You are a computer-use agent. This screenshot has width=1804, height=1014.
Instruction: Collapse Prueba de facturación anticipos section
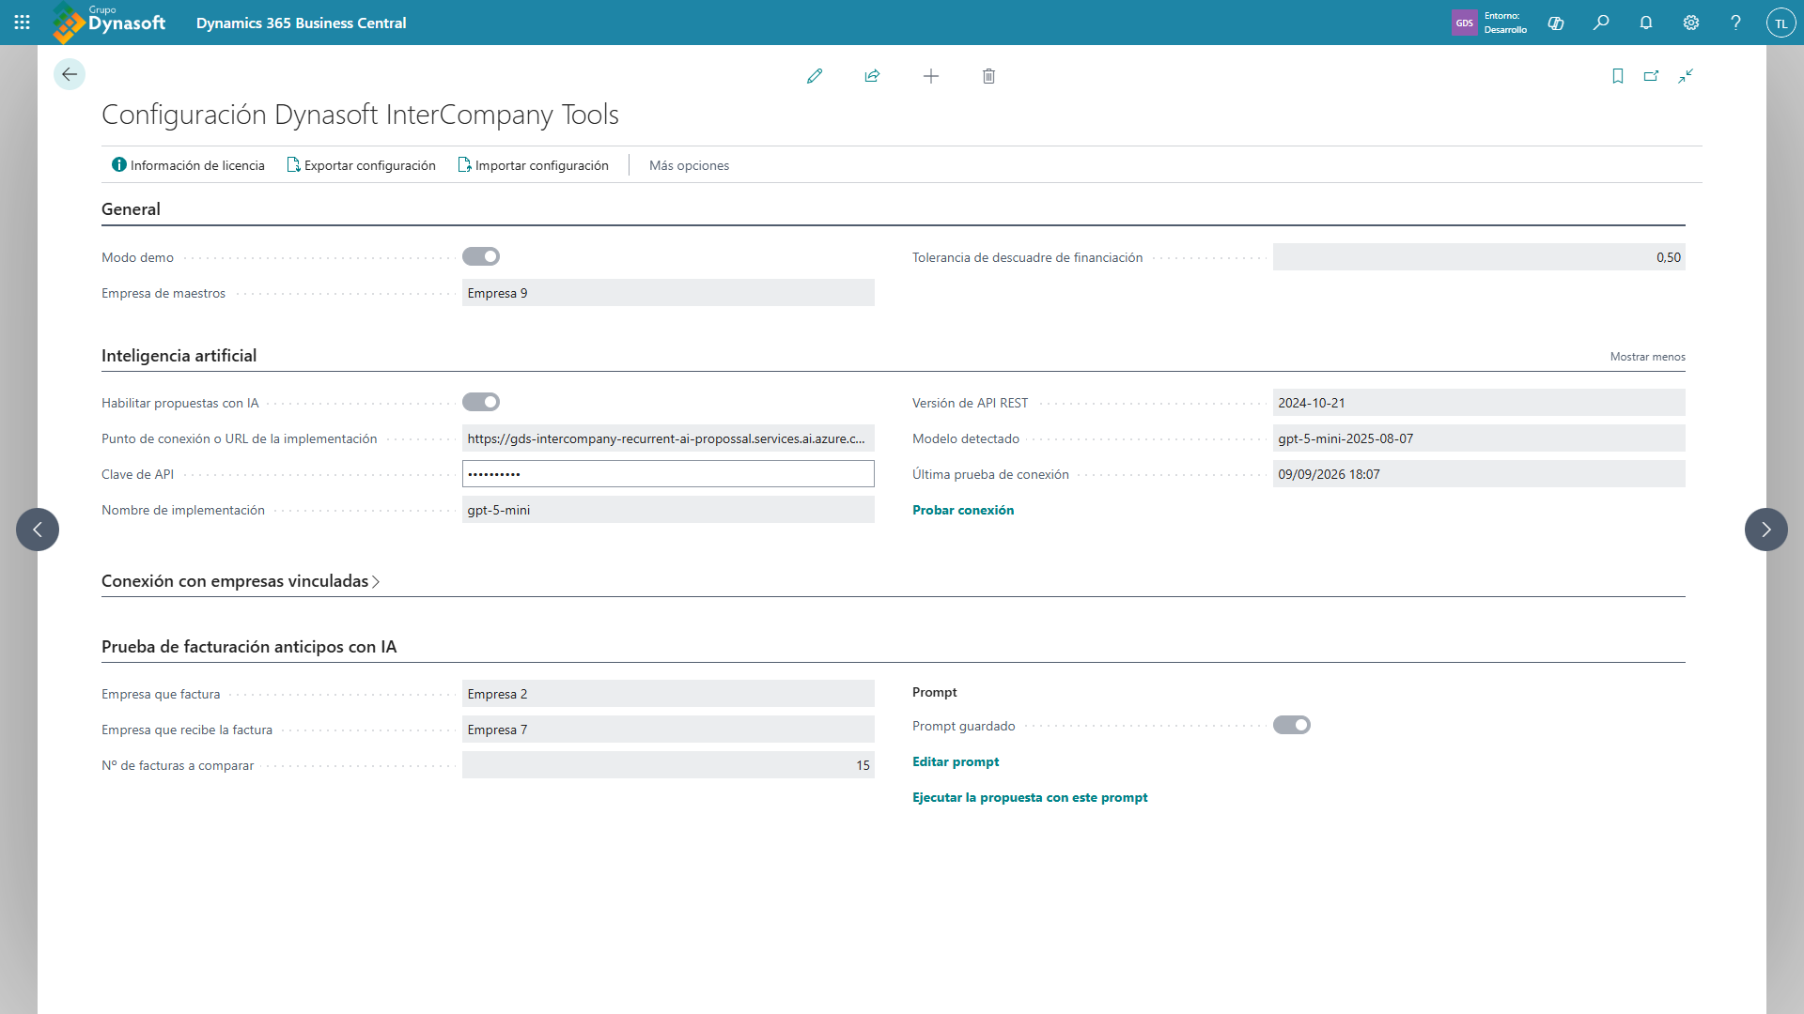(249, 647)
